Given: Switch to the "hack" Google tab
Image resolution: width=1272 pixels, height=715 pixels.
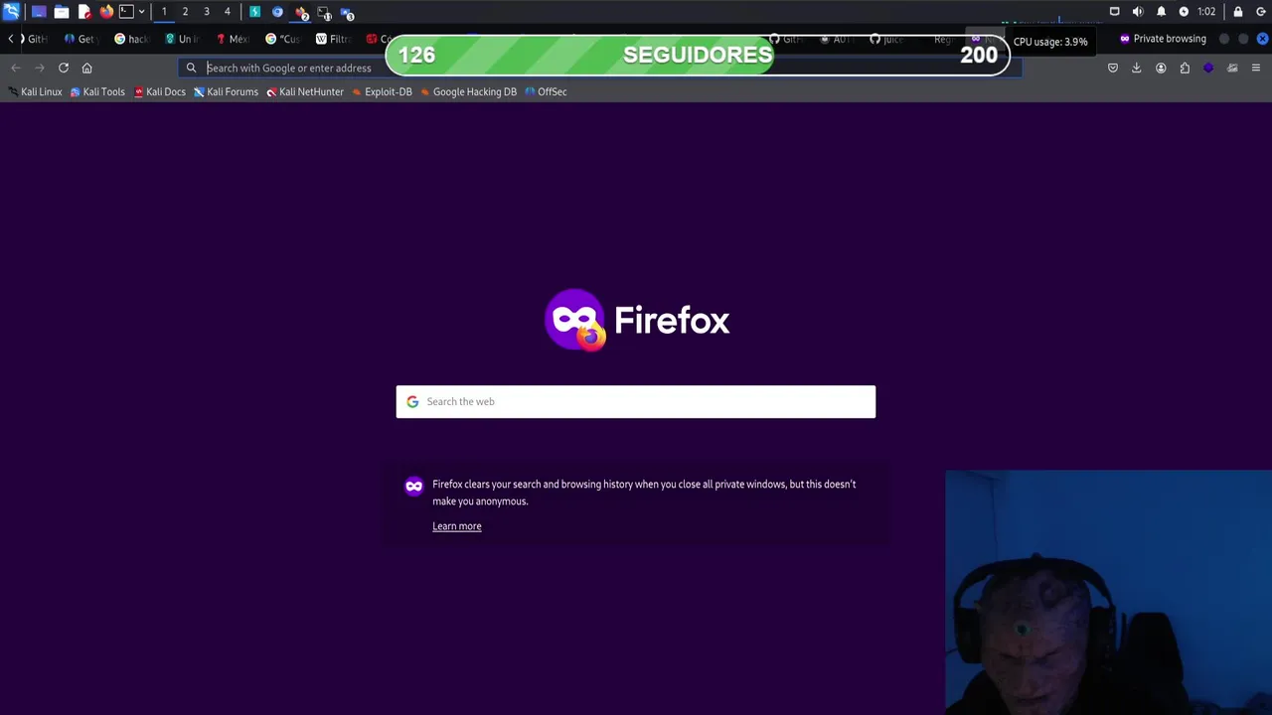Looking at the screenshot, I should click(x=132, y=39).
